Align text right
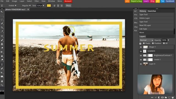Viewport: 176px width, 99px height. click(62, 5)
